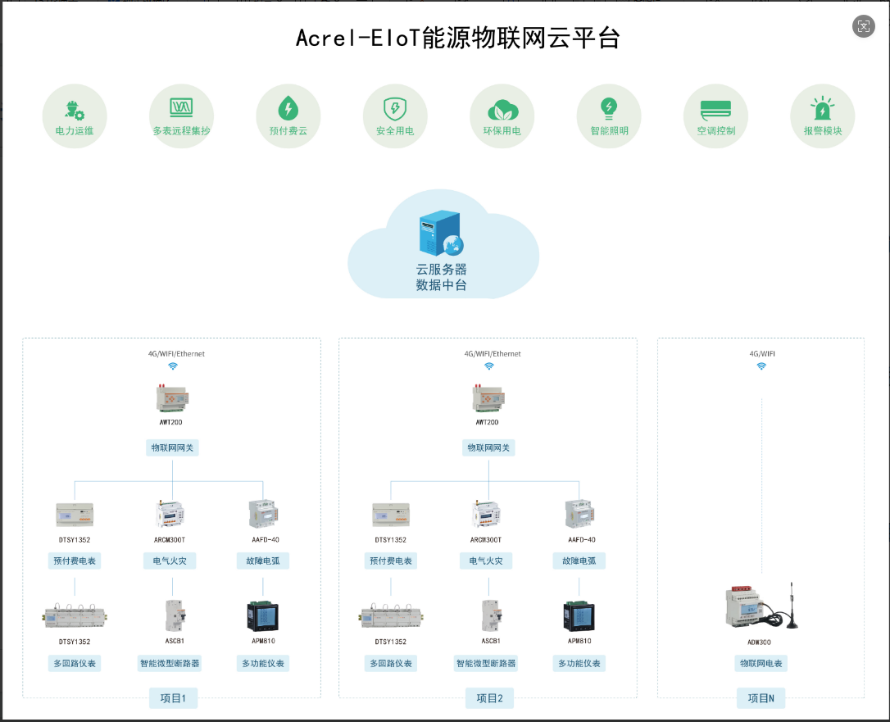Click the AWT200 gateway device in 项目2
This screenshot has width=890, height=722.
(488, 399)
